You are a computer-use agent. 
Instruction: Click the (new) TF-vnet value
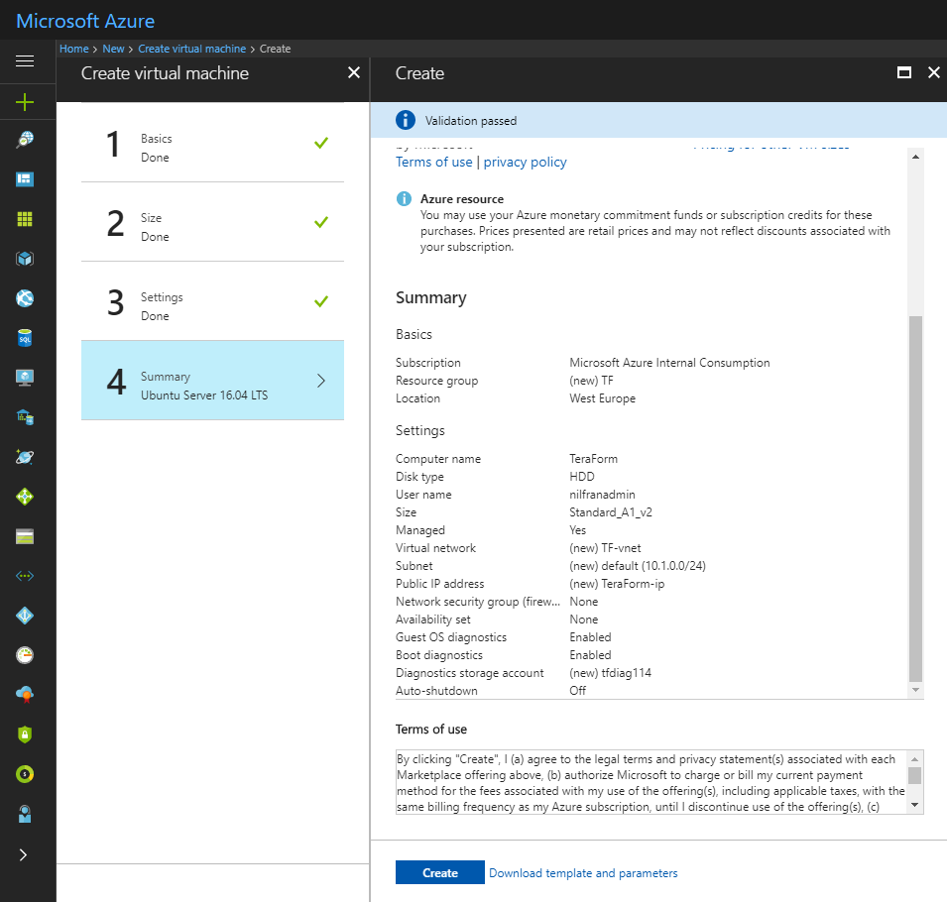coord(605,548)
